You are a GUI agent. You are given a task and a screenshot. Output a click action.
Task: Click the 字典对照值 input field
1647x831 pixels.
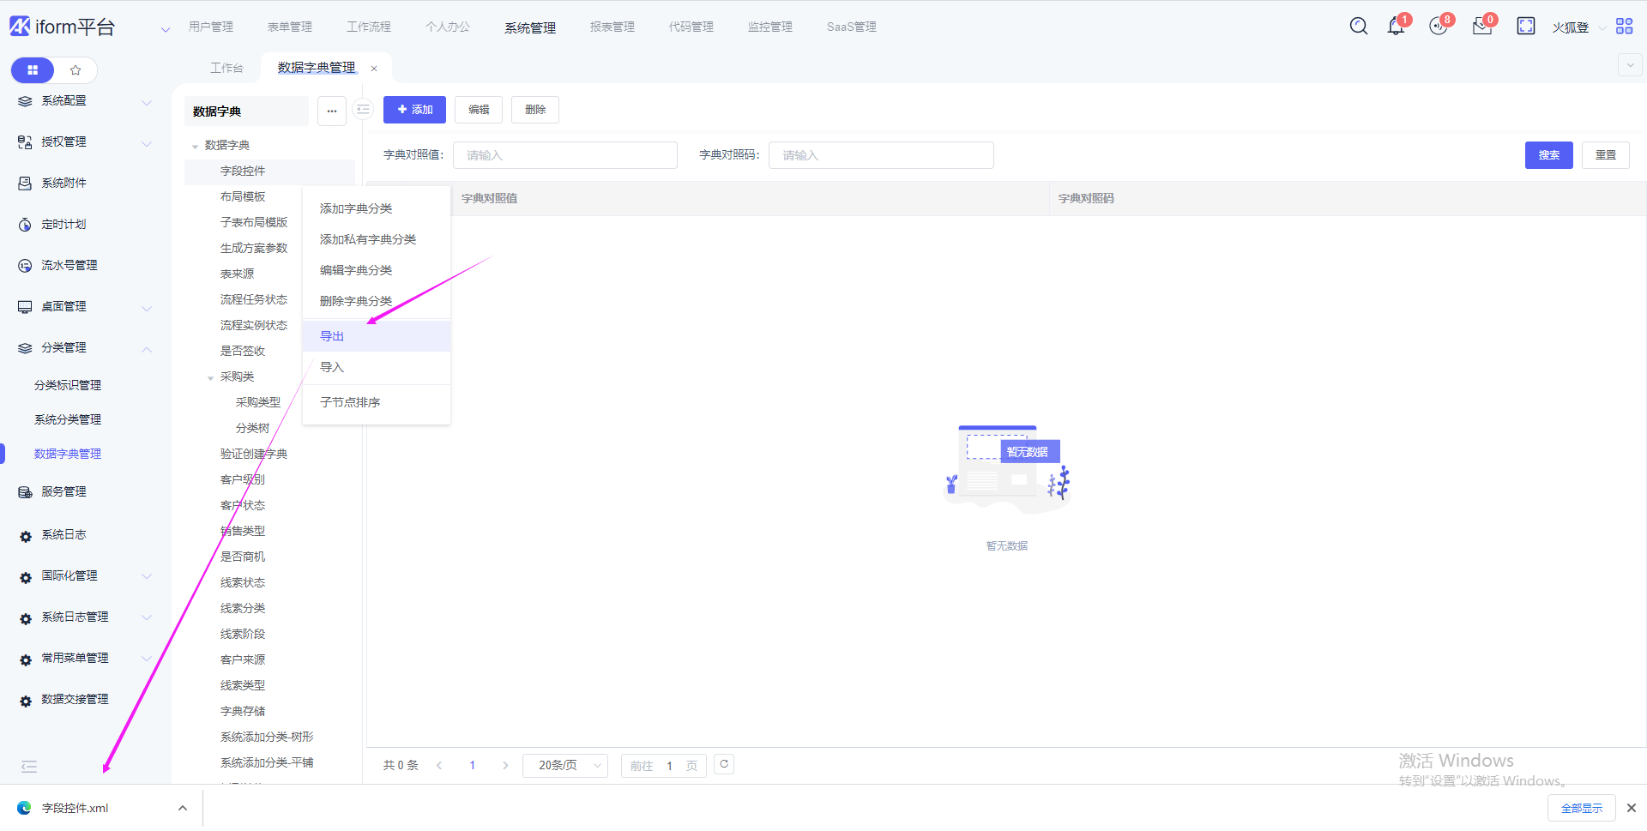(x=564, y=155)
